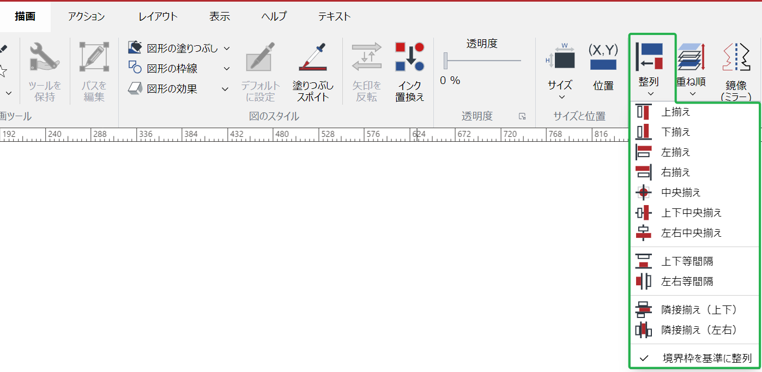Expand the 図形の効果 dropdown arrow

point(225,89)
